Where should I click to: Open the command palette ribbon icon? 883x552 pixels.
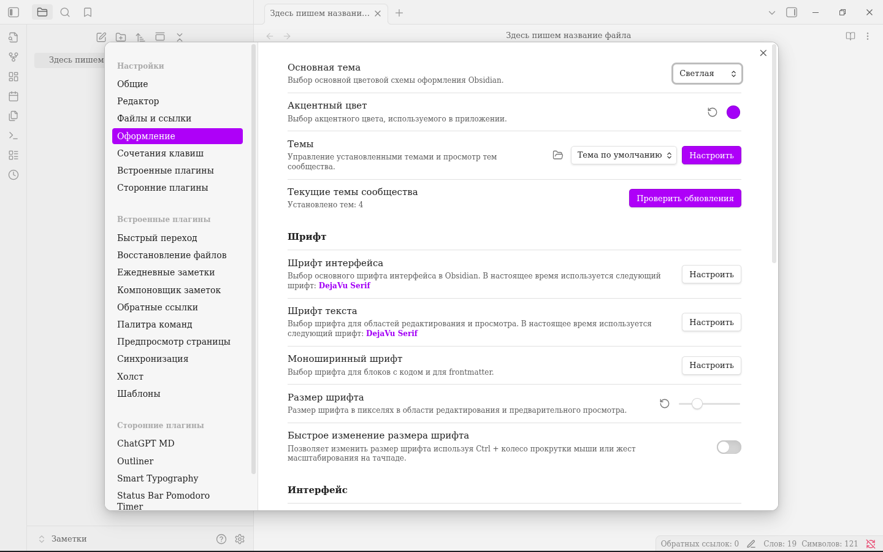point(13,136)
